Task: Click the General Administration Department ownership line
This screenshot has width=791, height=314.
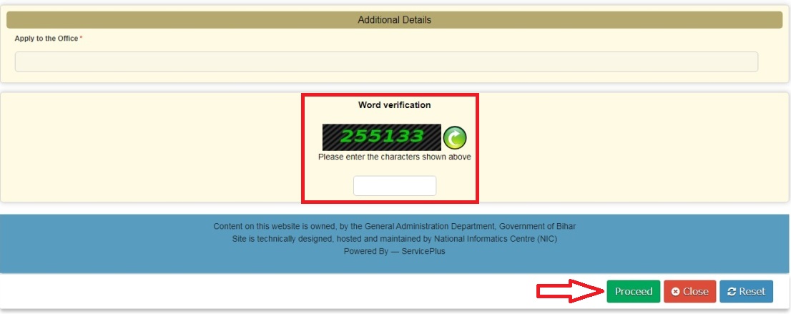Action: coord(395,226)
